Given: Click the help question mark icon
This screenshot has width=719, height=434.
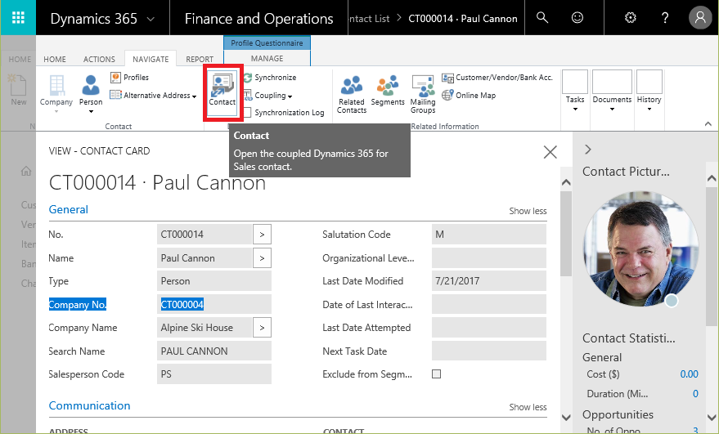Looking at the screenshot, I should pyautogui.click(x=665, y=17).
